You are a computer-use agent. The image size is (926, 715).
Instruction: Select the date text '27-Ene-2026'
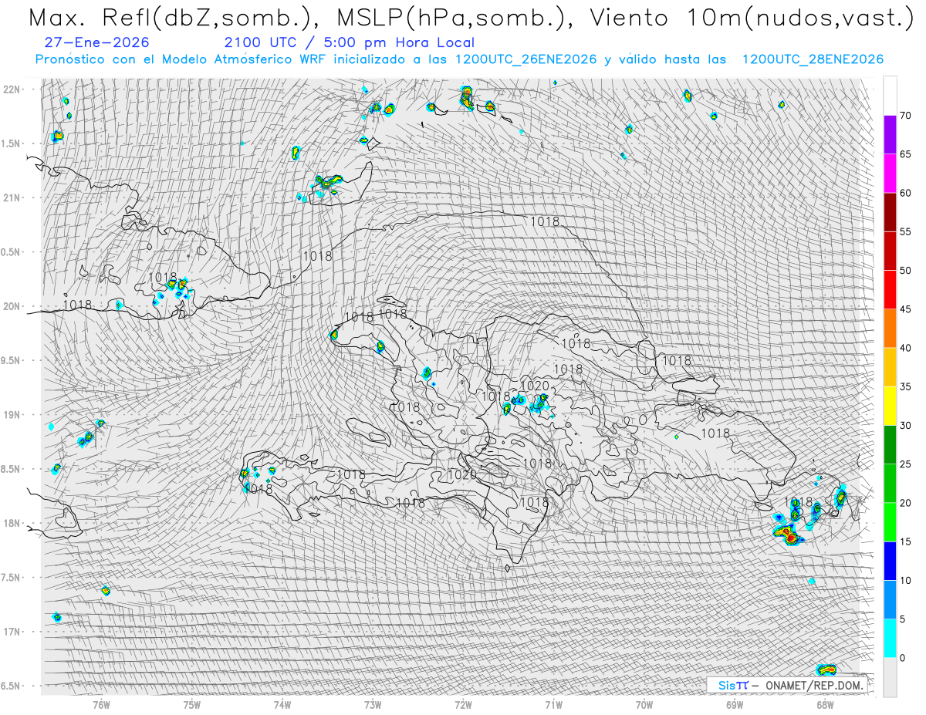[x=97, y=42]
